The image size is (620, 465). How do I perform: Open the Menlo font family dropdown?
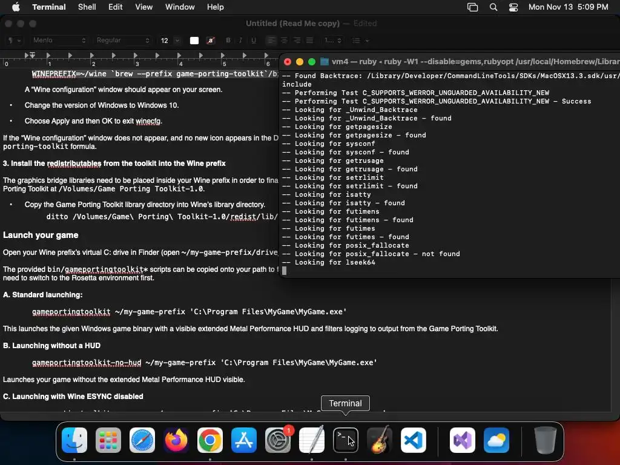[59, 41]
